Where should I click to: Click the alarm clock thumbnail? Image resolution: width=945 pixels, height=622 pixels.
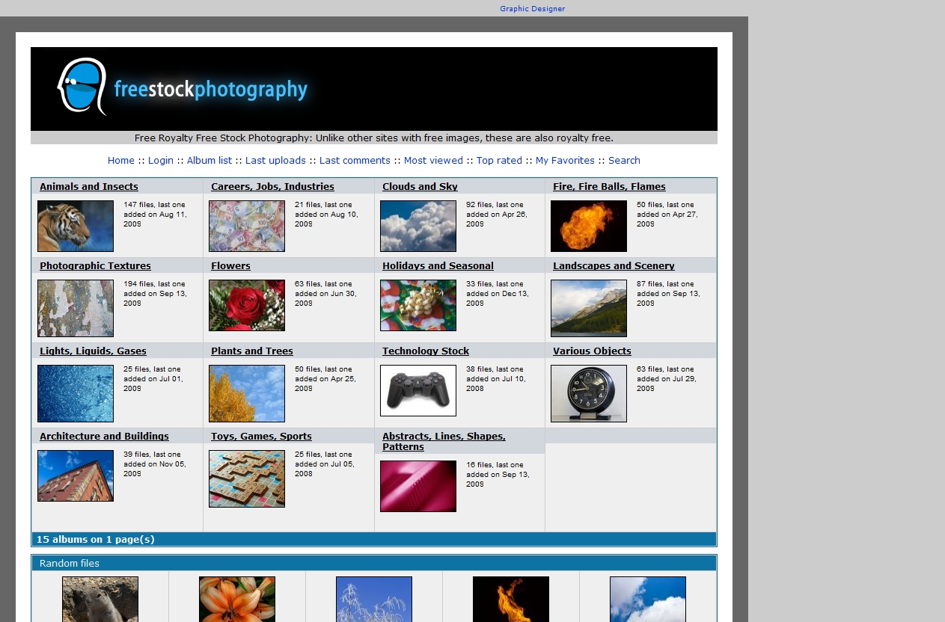click(x=588, y=393)
